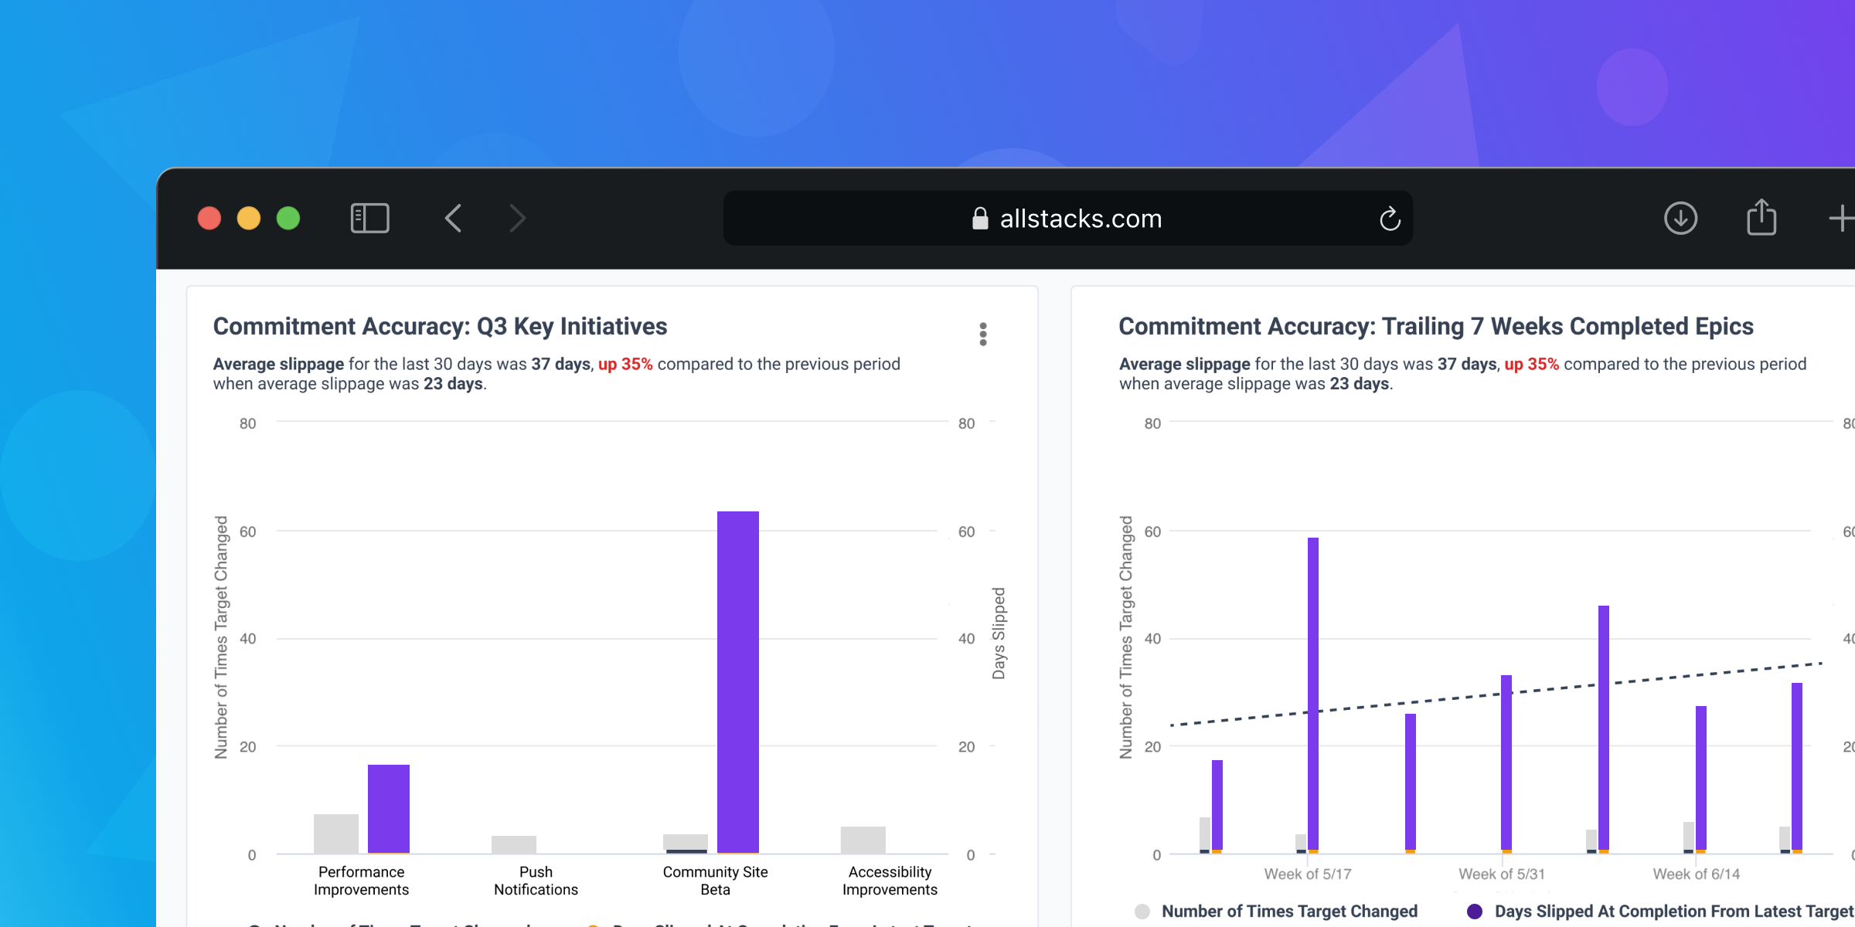Navigate forward using the browser forward arrow
Image resolution: width=1855 pixels, height=927 pixels.
pos(516,219)
